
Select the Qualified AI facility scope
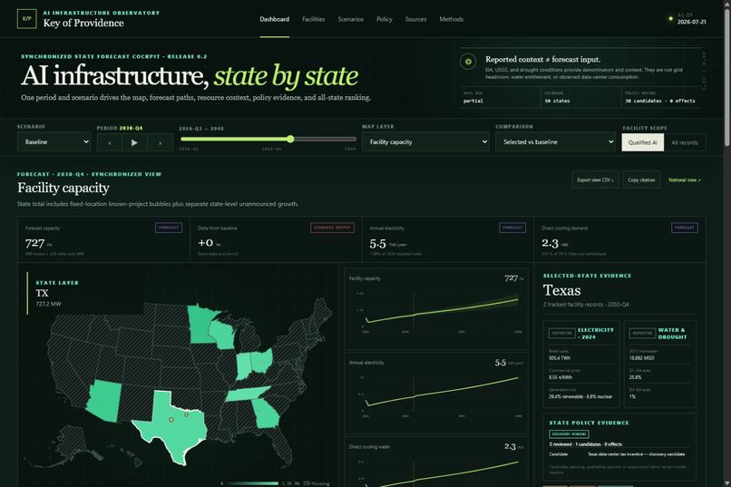643,142
